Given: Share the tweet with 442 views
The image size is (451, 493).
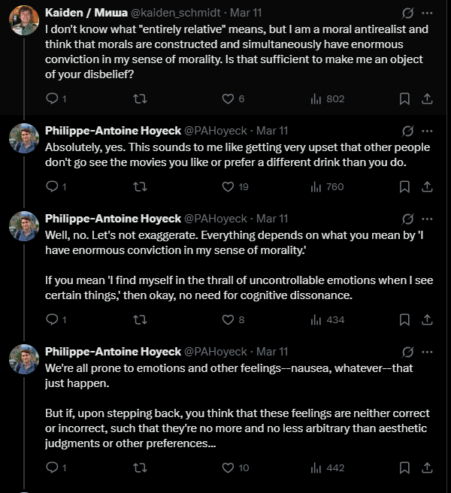Looking at the screenshot, I should pyautogui.click(x=427, y=468).
